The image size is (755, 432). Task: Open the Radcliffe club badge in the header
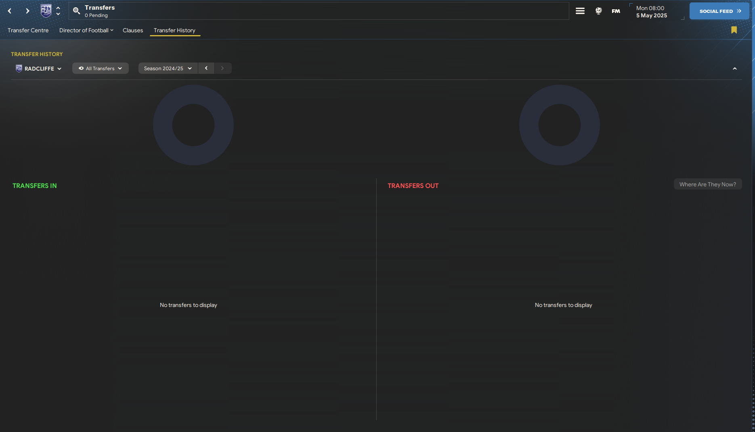click(x=46, y=11)
